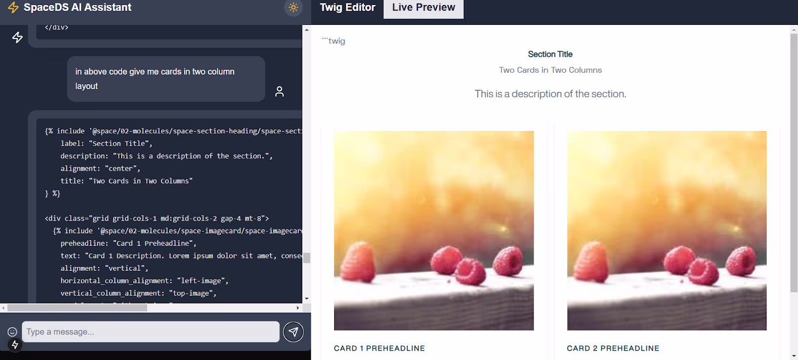Select the Live Preview tab

pos(423,8)
